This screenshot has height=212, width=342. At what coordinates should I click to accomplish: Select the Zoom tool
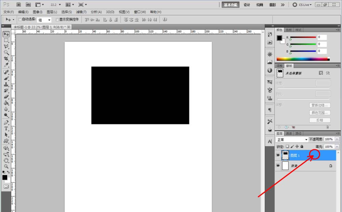click(x=6, y=166)
